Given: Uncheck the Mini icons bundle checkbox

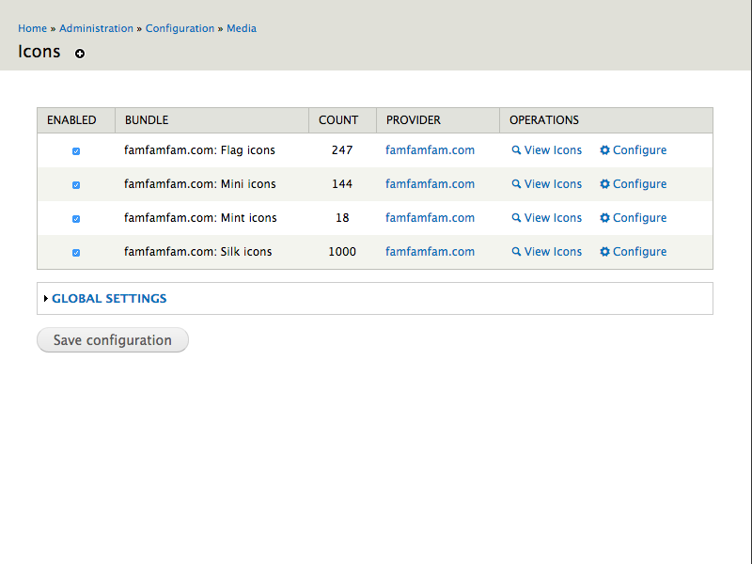Looking at the screenshot, I should coord(76,185).
